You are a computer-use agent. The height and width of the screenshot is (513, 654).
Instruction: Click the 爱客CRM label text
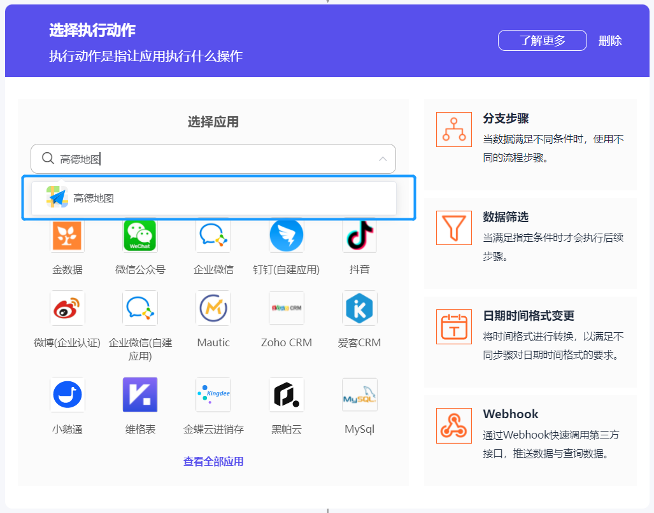click(x=360, y=342)
